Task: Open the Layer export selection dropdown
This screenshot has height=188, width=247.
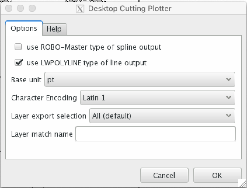Action: 162,116
